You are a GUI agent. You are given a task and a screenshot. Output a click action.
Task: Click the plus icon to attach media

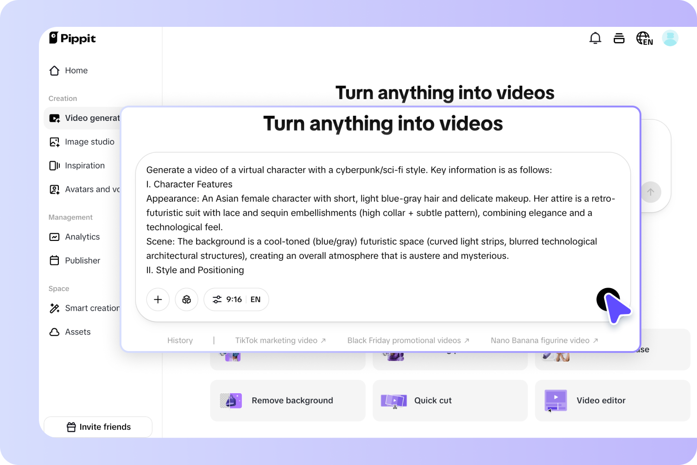(158, 299)
